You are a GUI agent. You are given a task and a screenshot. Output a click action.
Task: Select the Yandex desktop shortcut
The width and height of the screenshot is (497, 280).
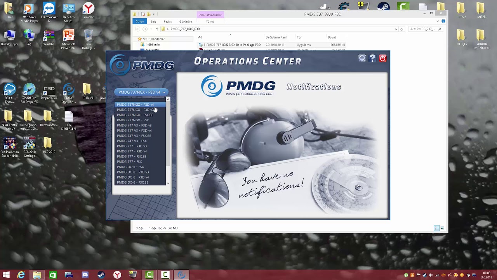click(89, 11)
